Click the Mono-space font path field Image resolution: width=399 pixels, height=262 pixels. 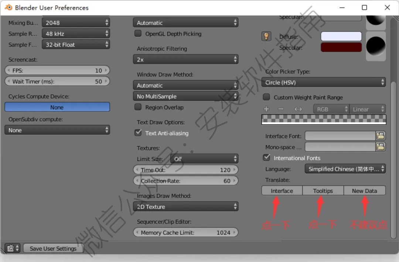pos(341,147)
